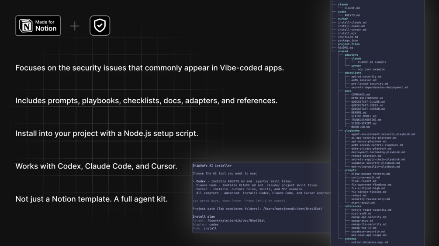This screenshot has width=439, height=246.
Task: Open QUICKSTART-CLAUDE.md file
Action: click(368, 102)
